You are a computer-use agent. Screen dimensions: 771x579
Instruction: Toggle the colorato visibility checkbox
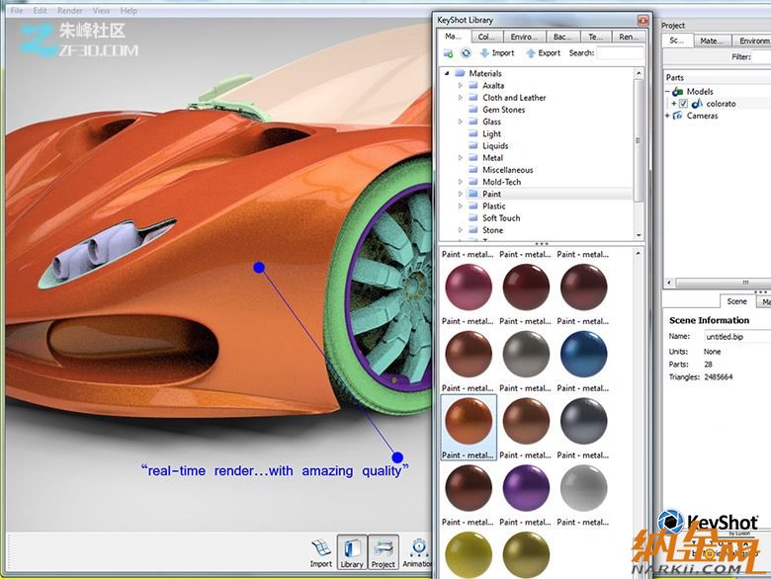683,104
